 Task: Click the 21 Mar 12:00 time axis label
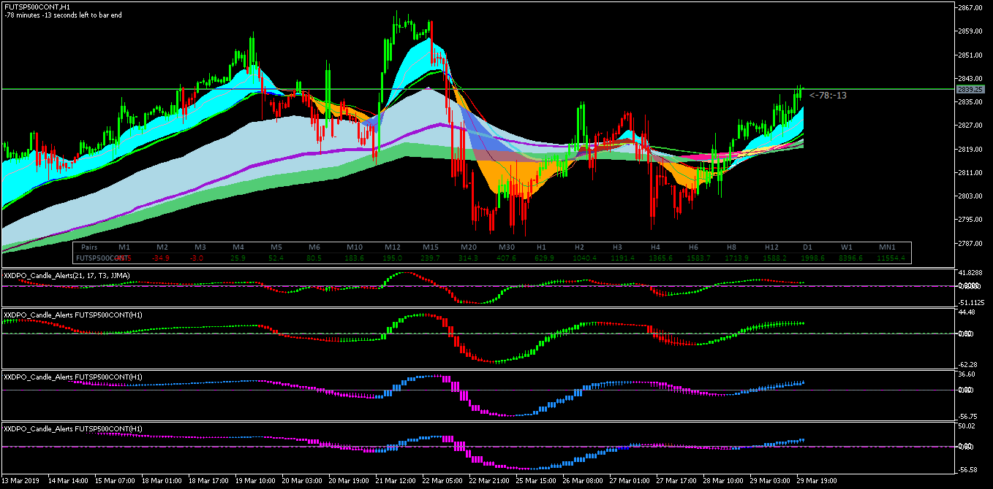[396, 481]
